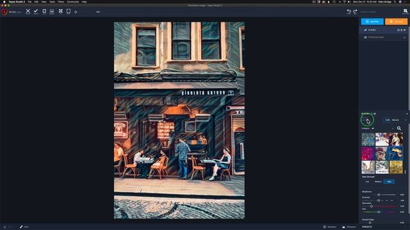Click the 100% zoom toolbar icon
Viewport: 410px width, 230px height.
coord(69,11)
